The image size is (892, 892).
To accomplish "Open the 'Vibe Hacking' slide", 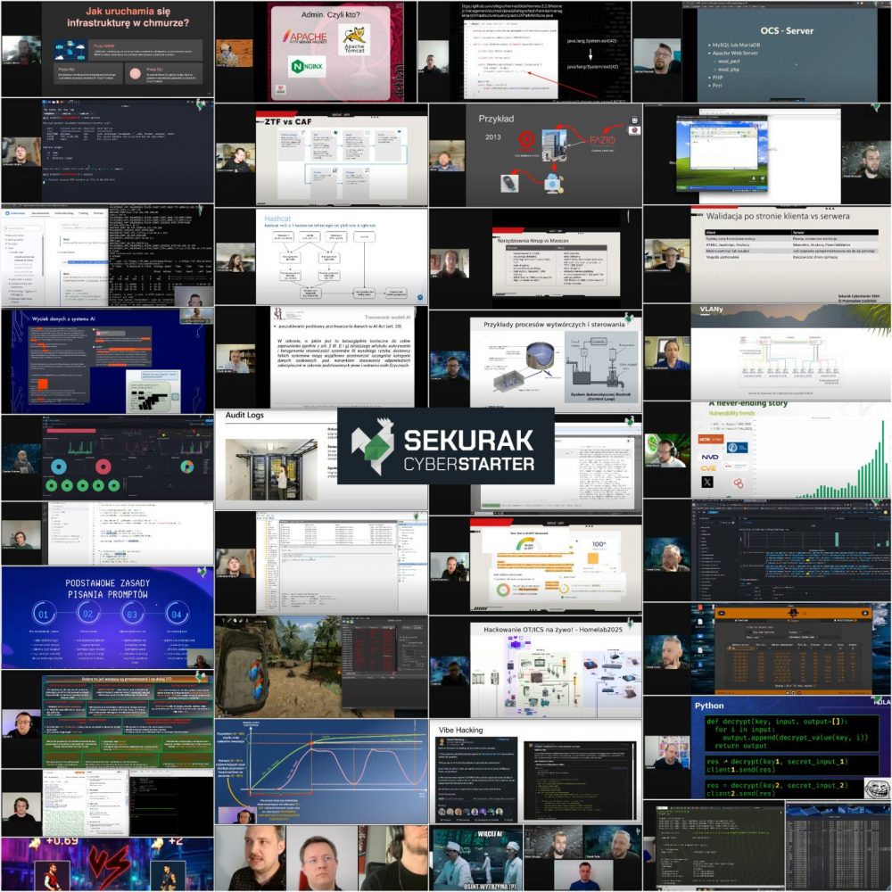I will click(x=535, y=772).
